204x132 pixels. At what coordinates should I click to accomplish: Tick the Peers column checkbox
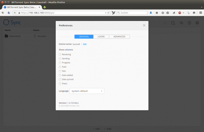tap(60, 84)
